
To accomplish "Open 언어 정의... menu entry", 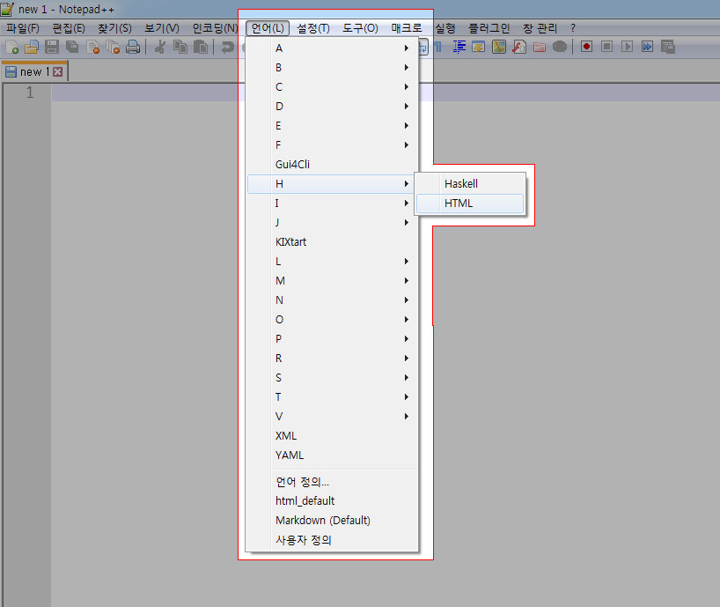I will pos(332,482).
